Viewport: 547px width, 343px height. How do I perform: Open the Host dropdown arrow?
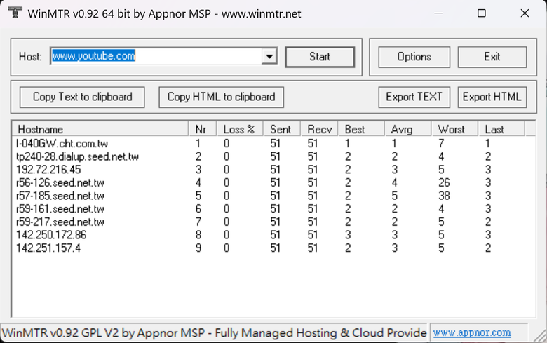[269, 56]
